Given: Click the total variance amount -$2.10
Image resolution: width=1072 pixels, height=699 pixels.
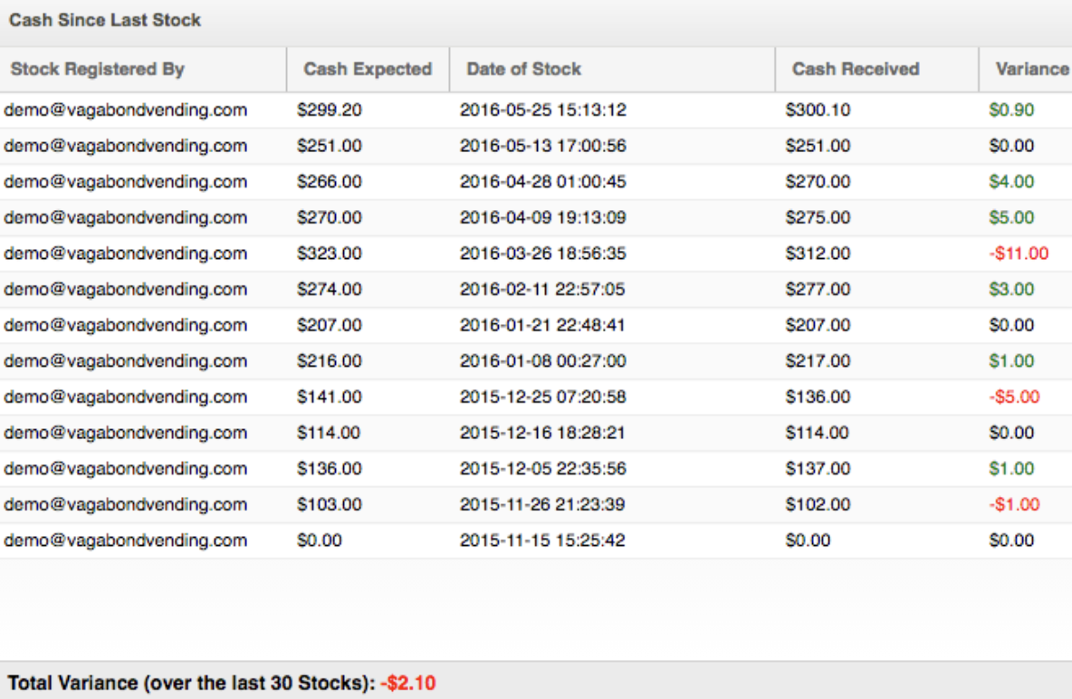Looking at the screenshot, I should coord(408,684).
